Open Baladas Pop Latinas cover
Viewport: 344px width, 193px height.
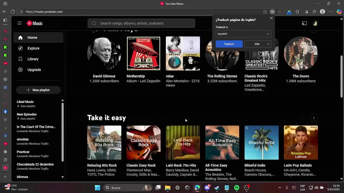pos(301,143)
